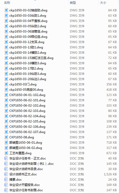This screenshot has height=193, width=119.
Task: Sort files by the 类型 column header
Action: point(73,3)
